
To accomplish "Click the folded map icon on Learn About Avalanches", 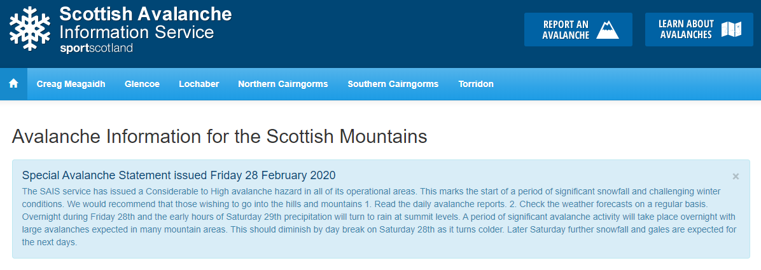I will [x=732, y=29].
